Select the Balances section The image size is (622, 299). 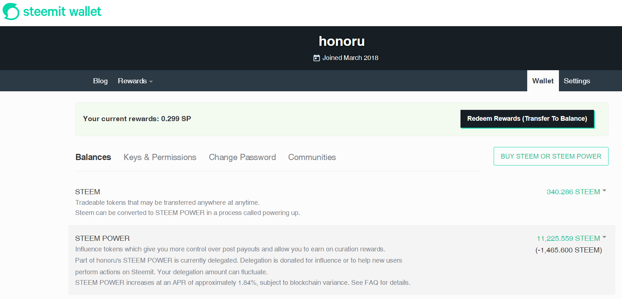click(x=93, y=157)
